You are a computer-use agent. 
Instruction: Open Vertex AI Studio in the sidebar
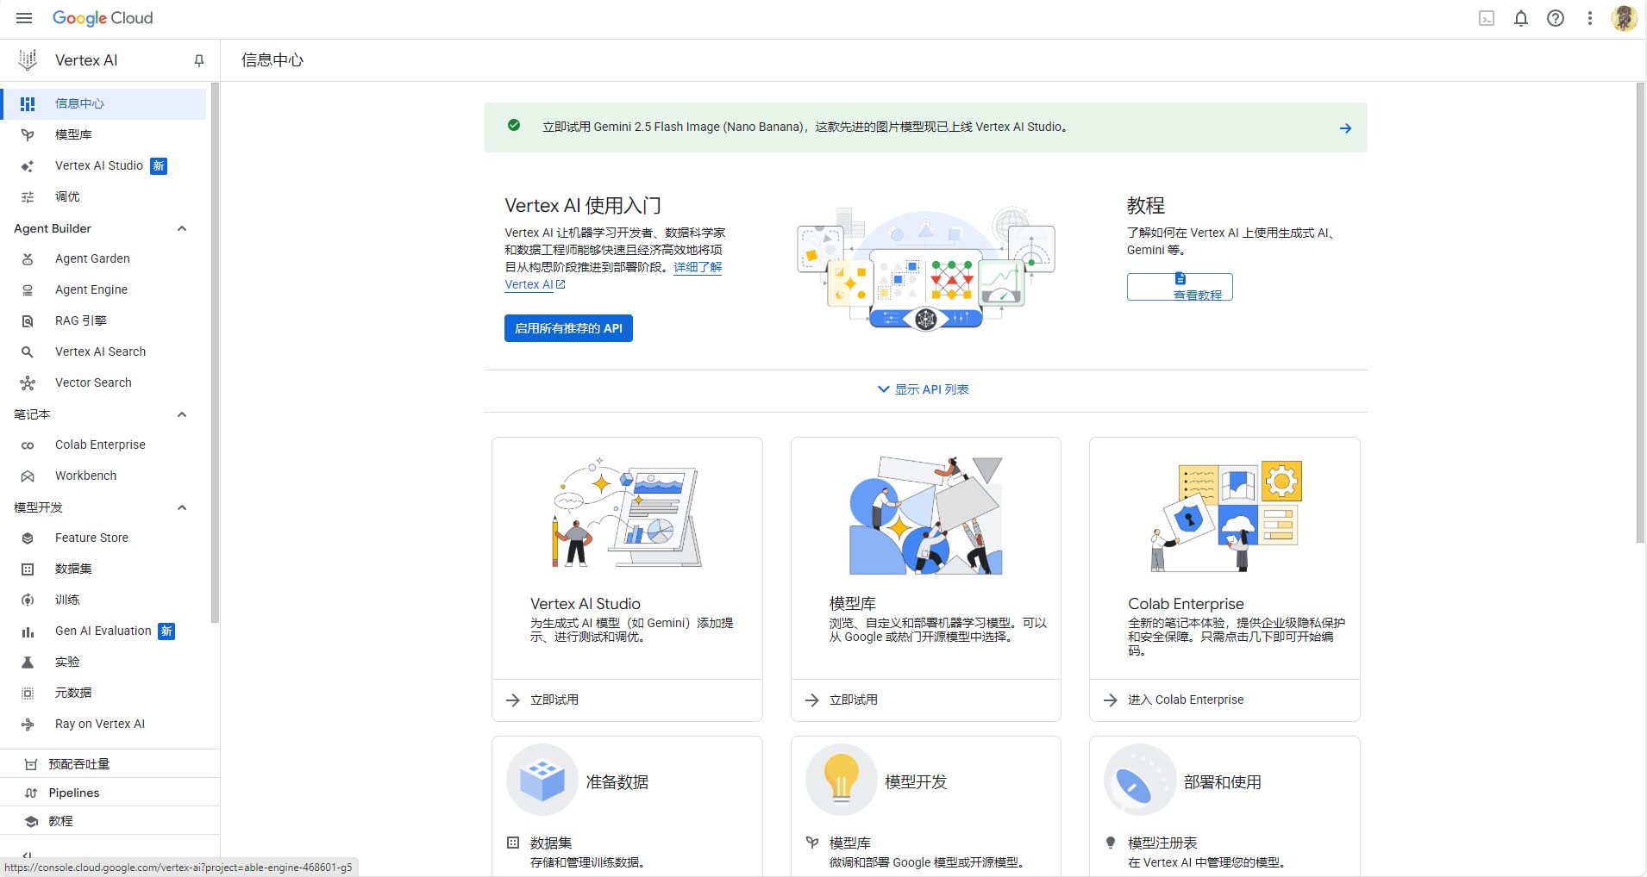pyautogui.click(x=103, y=165)
